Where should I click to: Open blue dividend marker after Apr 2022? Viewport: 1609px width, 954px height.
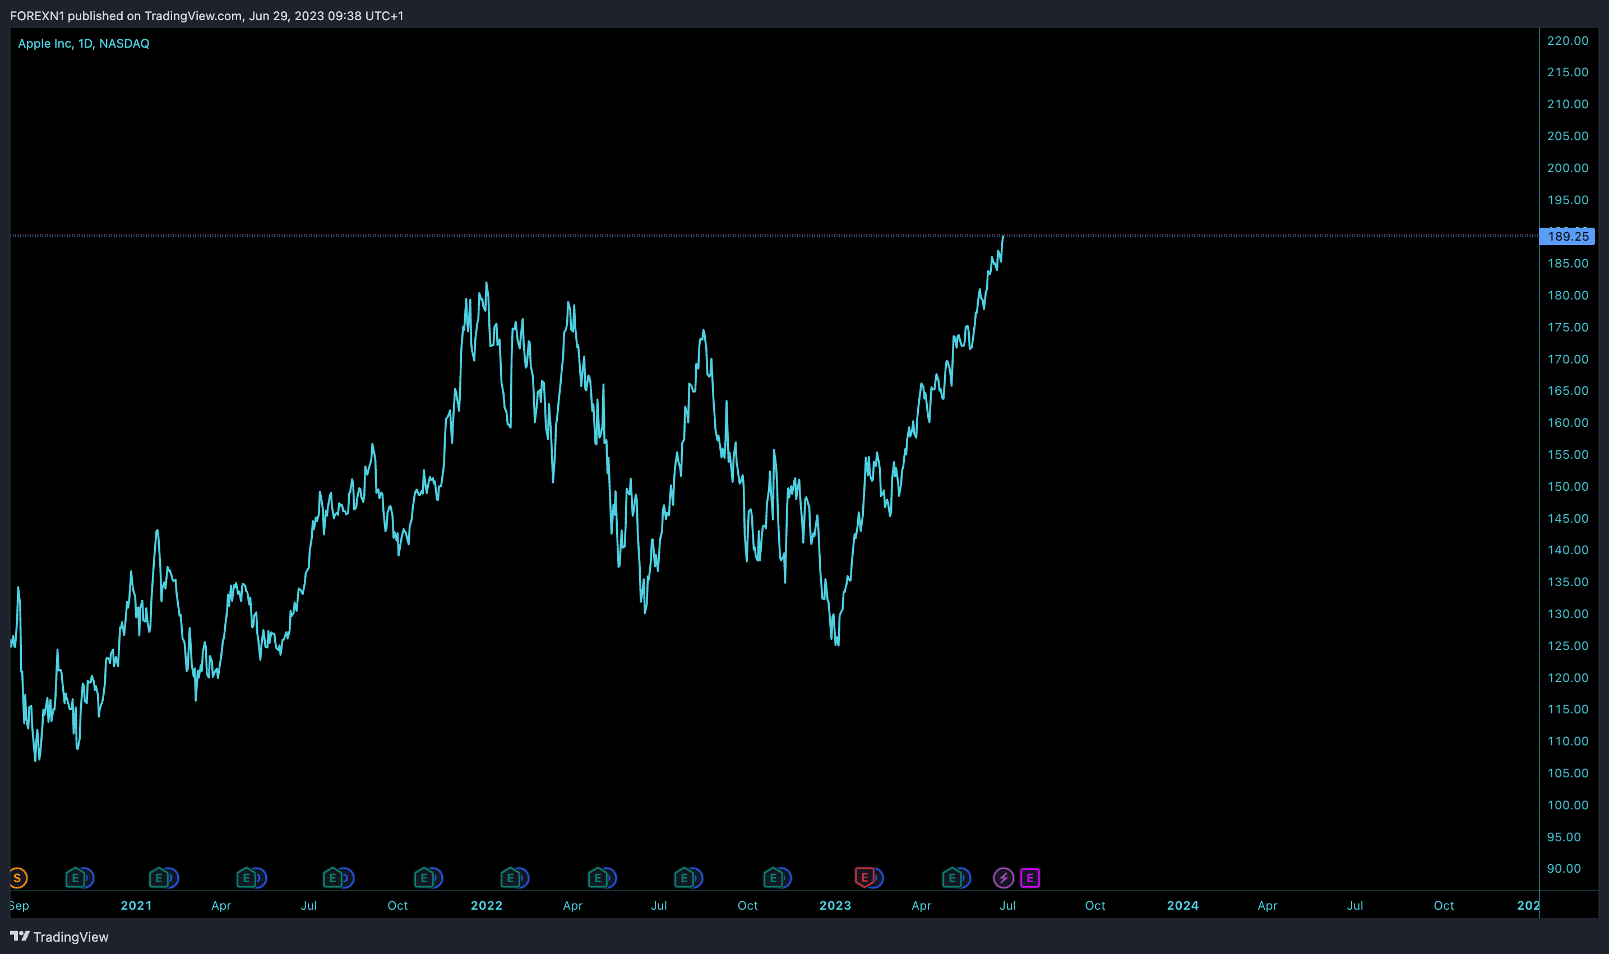611,878
